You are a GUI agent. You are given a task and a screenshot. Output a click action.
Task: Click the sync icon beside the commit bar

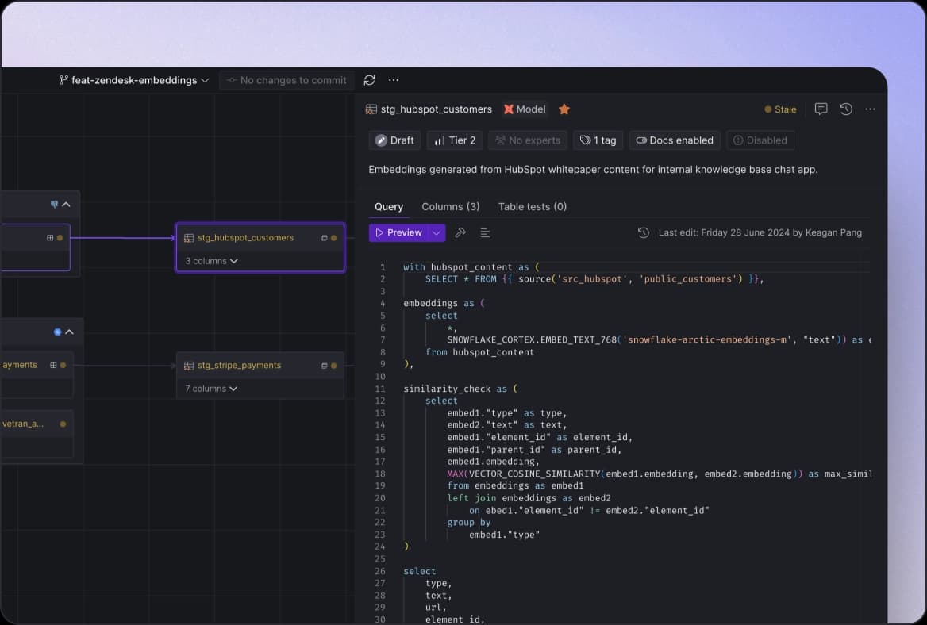tap(368, 79)
